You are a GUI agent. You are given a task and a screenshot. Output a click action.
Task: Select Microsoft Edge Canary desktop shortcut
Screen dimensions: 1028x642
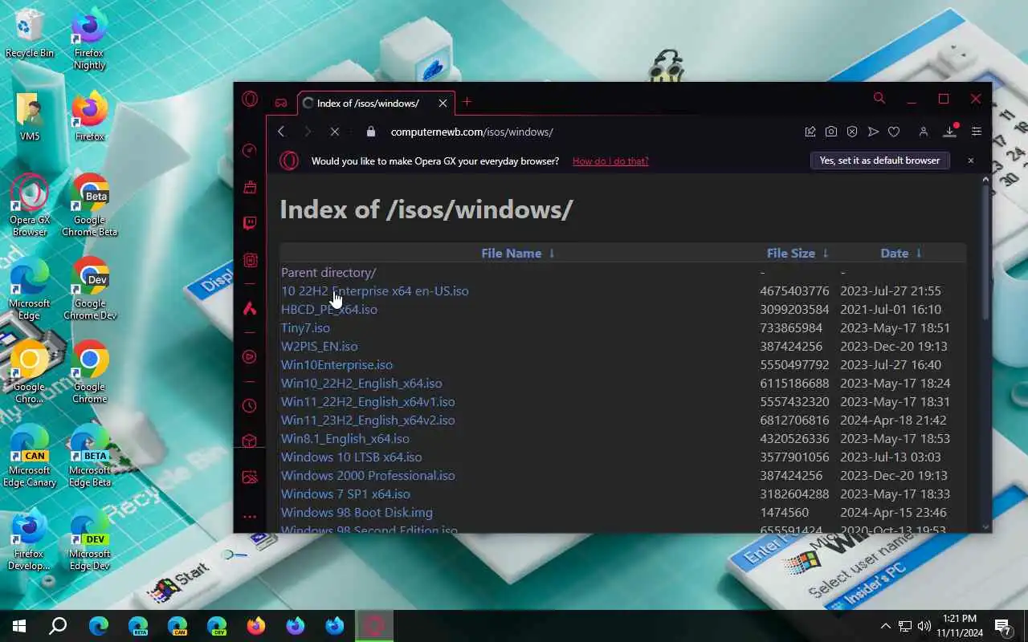click(x=30, y=456)
